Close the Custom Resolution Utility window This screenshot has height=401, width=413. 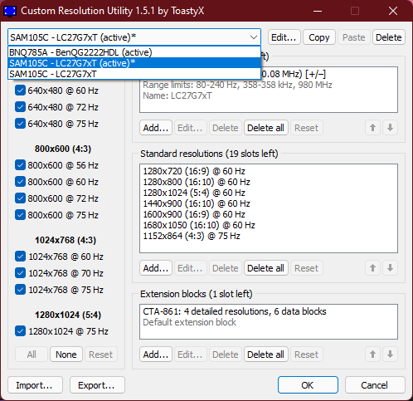pos(393,11)
